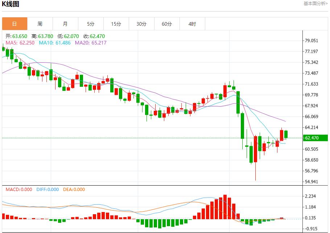Image resolution: width=330 pixels, height=233 pixels.
Task: Open the 30分 thirty-minute interval tab
Action: click(141, 23)
